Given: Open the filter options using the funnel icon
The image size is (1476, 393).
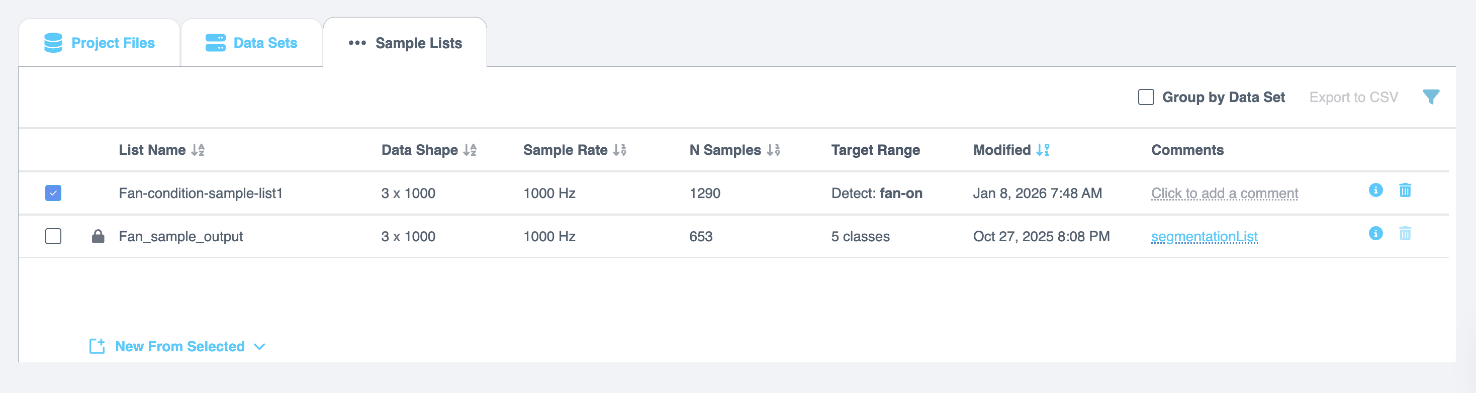Looking at the screenshot, I should [1431, 97].
